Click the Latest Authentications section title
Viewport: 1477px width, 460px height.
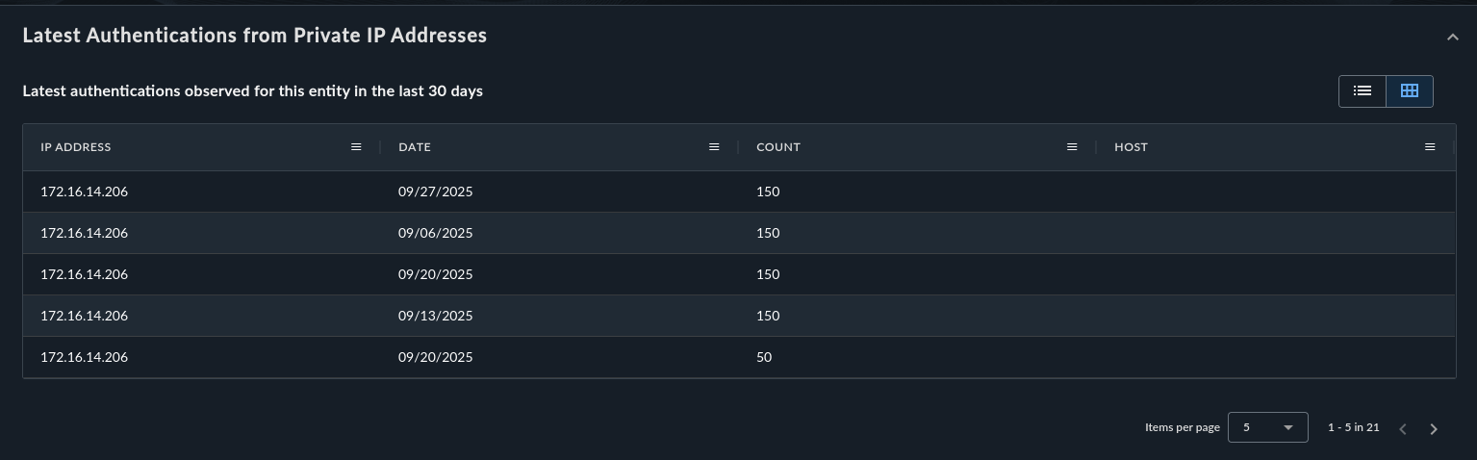point(255,36)
